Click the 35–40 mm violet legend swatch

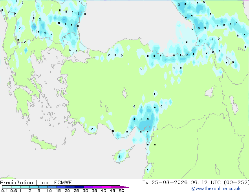point(97,187)
